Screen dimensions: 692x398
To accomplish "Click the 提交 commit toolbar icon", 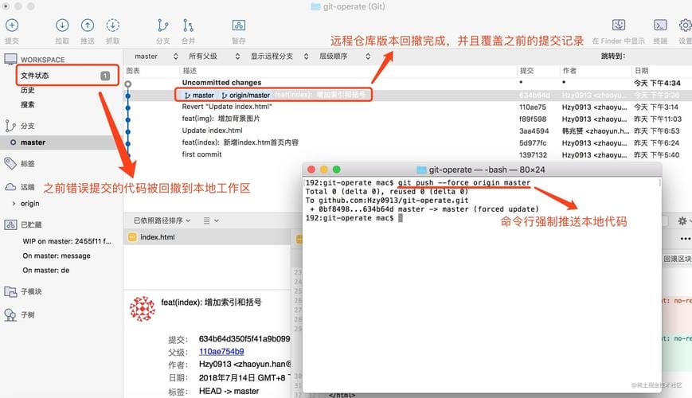I will coord(12,25).
